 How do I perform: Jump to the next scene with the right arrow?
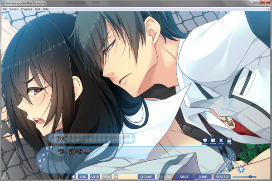point(116,176)
